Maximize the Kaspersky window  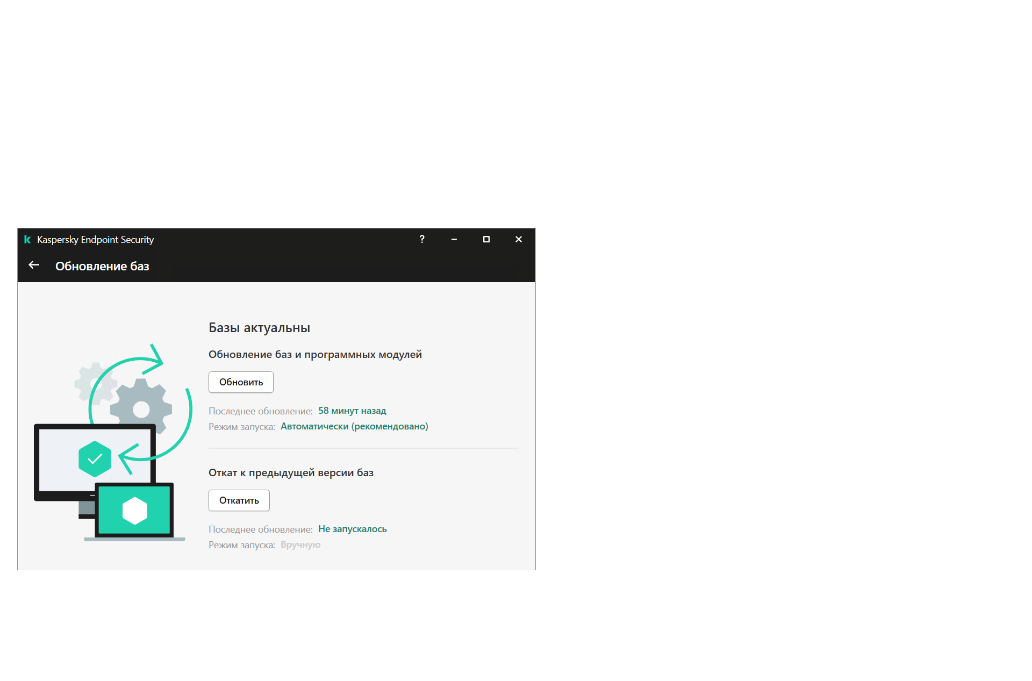[x=486, y=240]
